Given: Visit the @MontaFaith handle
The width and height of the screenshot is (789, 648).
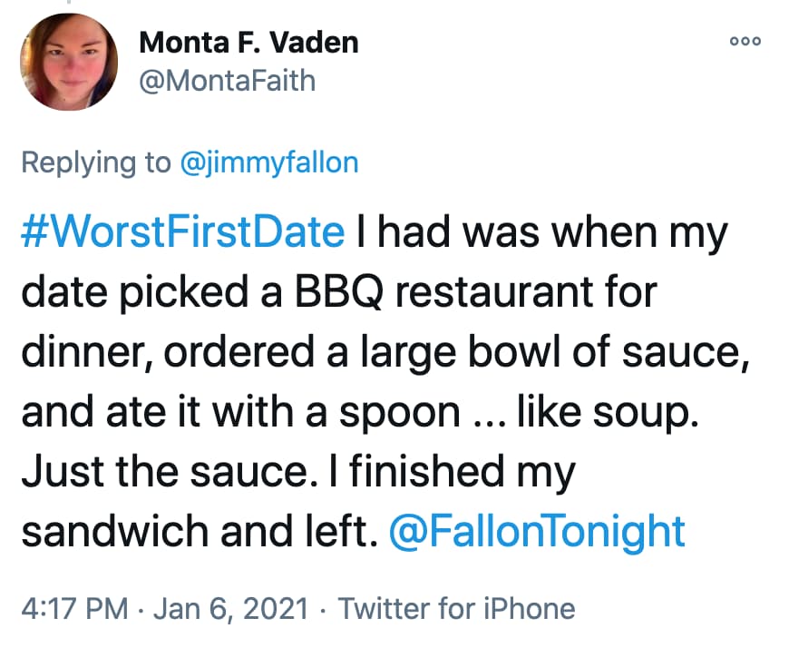Looking at the screenshot, I should tap(227, 81).
